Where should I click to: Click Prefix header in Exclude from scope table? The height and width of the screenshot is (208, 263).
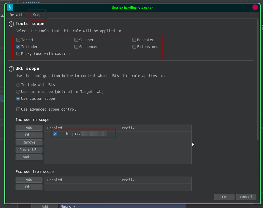coord(128,180)
